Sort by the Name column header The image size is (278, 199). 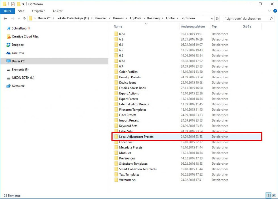pyautogui.click(x=118, y=26)
